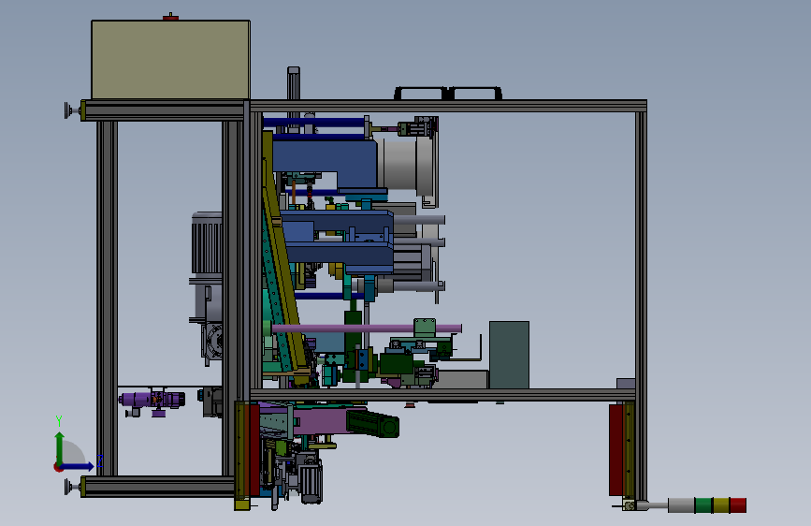
Task: Select the ribbed gray motor left of the frame
Action: (207, 242)
